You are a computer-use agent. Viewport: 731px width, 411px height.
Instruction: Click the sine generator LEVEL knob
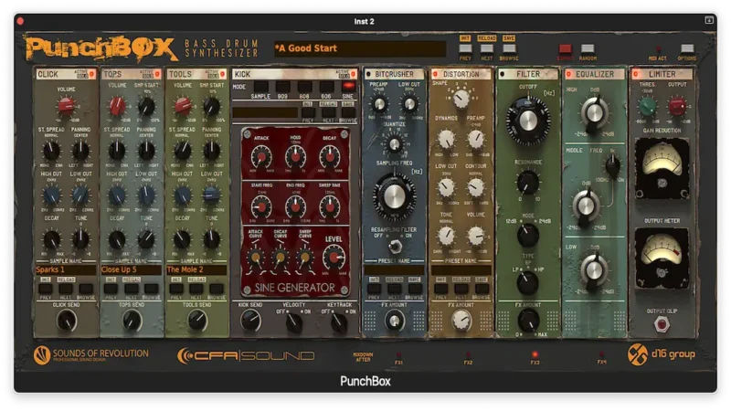point(334,258)
